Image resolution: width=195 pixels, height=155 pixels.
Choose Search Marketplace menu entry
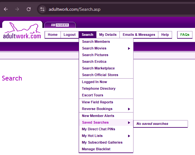98,68
